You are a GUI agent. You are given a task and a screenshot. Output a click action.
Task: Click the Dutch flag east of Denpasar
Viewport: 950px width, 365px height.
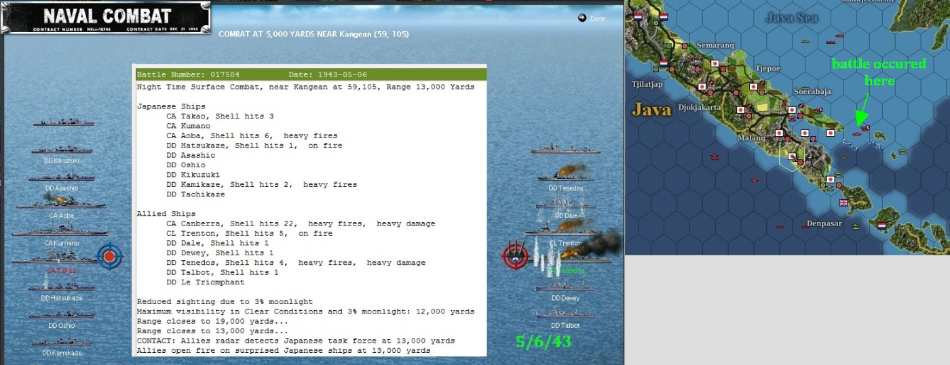(x=882, y=226)
